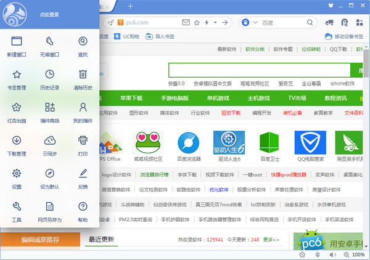Image resolution: width=370 pixels, height=260 pixels.
Task: Click the login prompt 点此登录
Action: [49, 15]
